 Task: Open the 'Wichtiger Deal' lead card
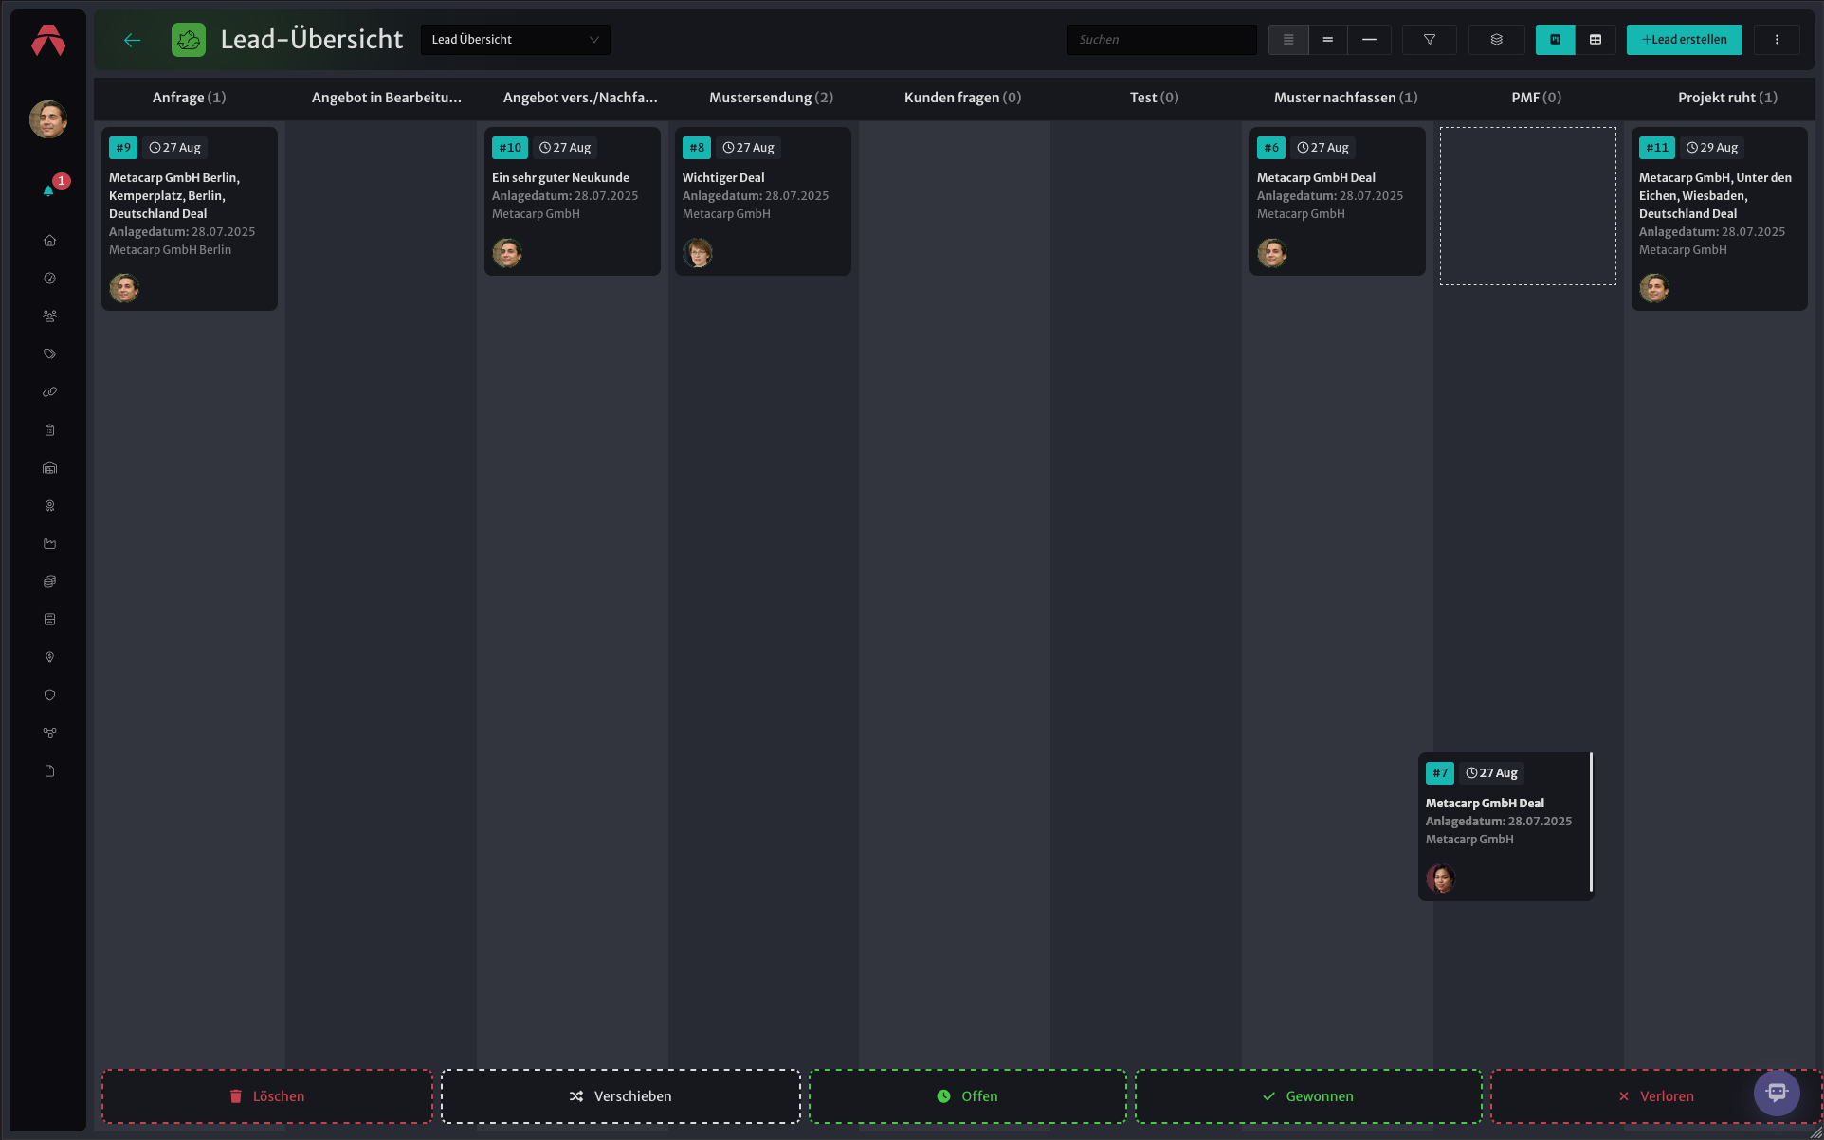763,202
